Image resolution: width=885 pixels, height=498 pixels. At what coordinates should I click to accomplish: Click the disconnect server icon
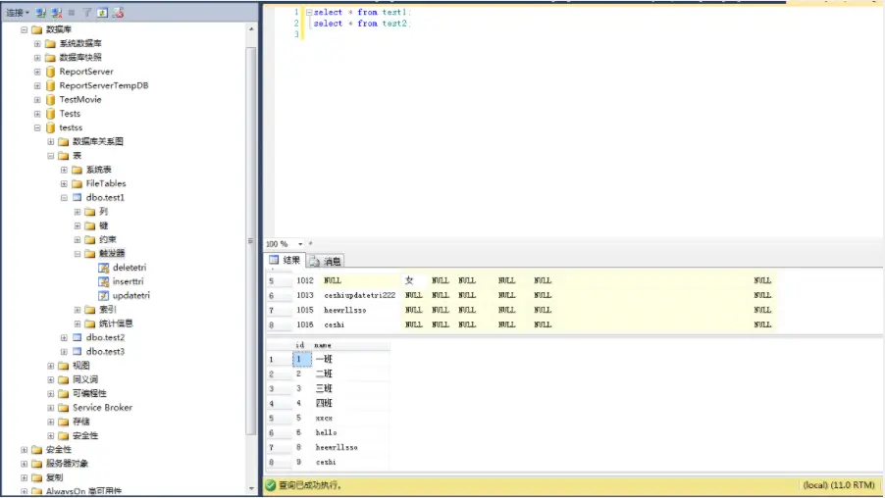[x=57, y=13]
